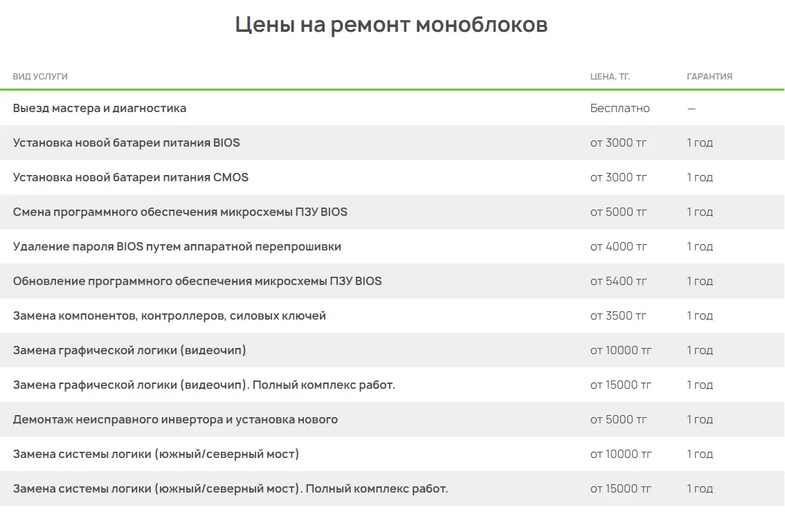
Task: Click the 'Цены на ремонт моноблоков' heading
Action: click(x=391, y=25)
